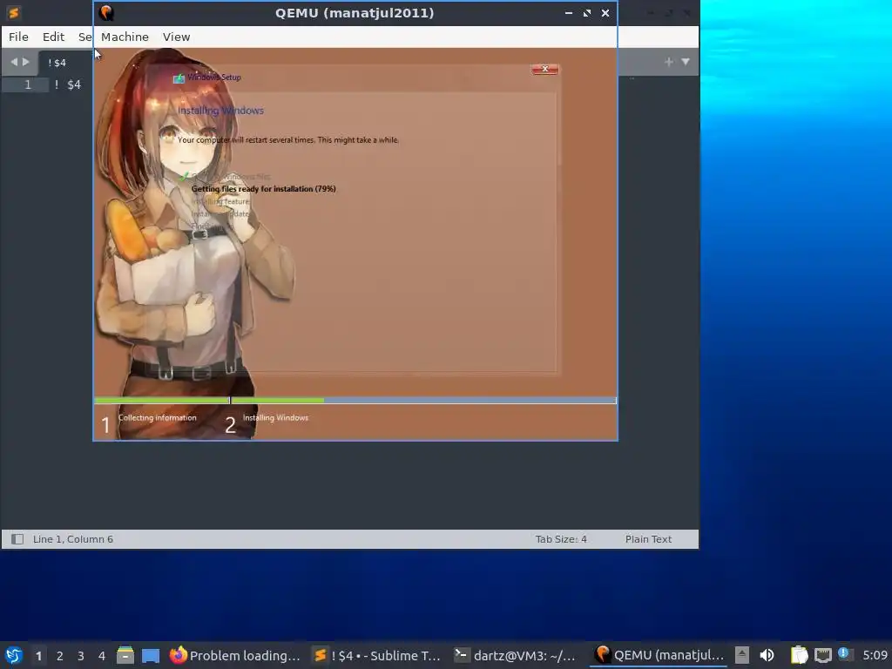
Task: Click the update notifier tray icon
Action: 844,654
